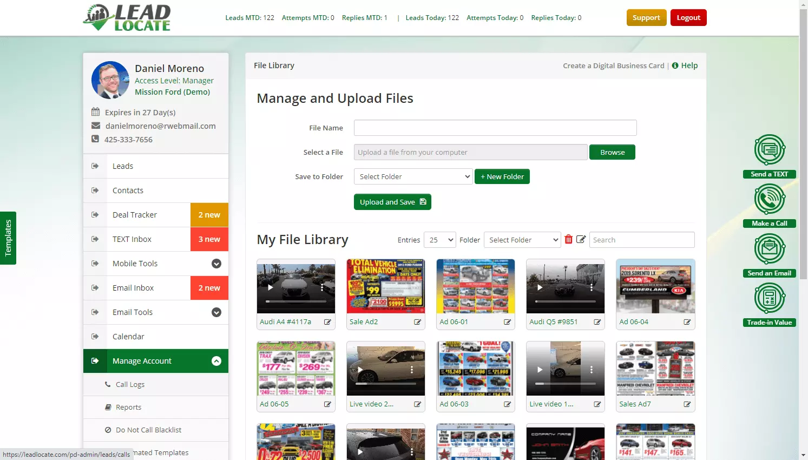Viewport: 808px width, 460px height.
Task: Open video options on Audi A4 #4117a
Action: pyautogui.click(x=322, y=287)
